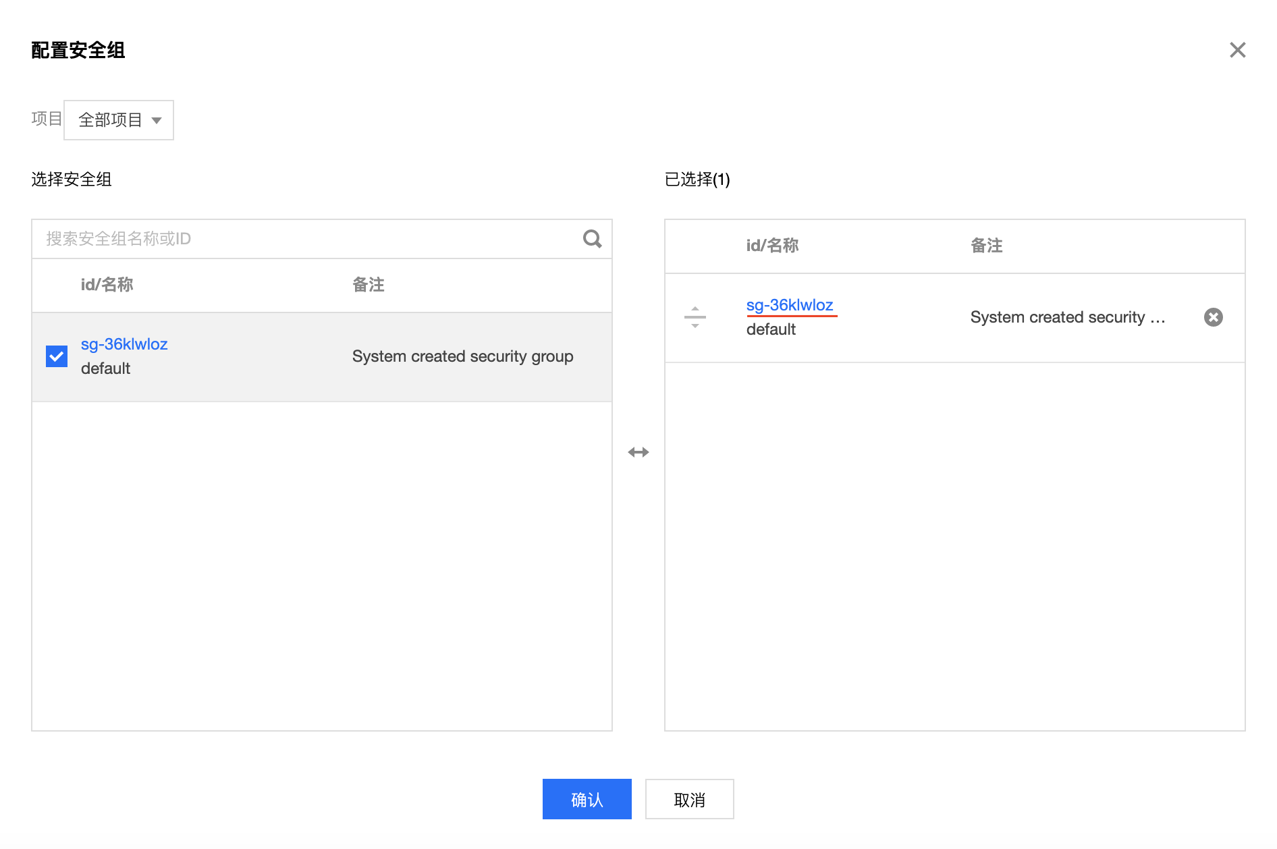Click the default name under sg-36klwloz
The width and height of the screenshot is (1277, 849).
pos(105,368)
